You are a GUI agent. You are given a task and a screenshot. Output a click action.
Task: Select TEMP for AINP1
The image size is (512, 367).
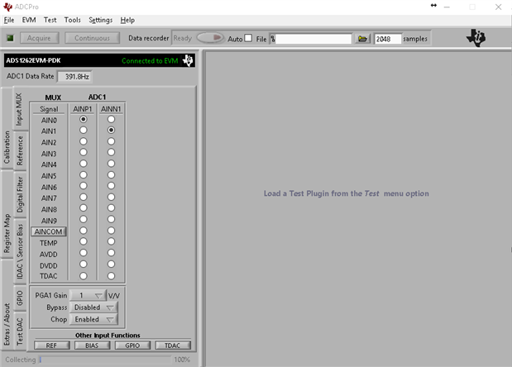84,241
